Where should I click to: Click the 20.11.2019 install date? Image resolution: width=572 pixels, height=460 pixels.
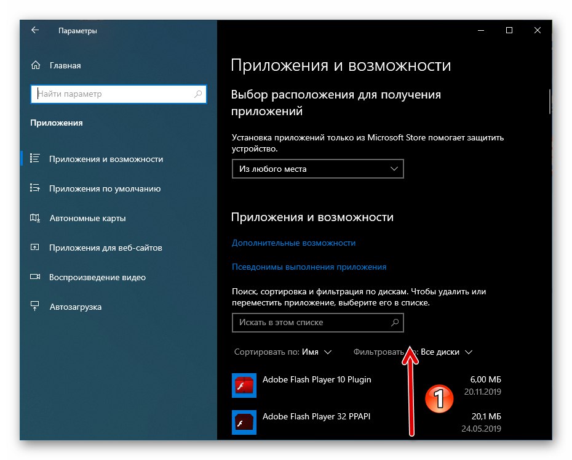tap(483, 392)
